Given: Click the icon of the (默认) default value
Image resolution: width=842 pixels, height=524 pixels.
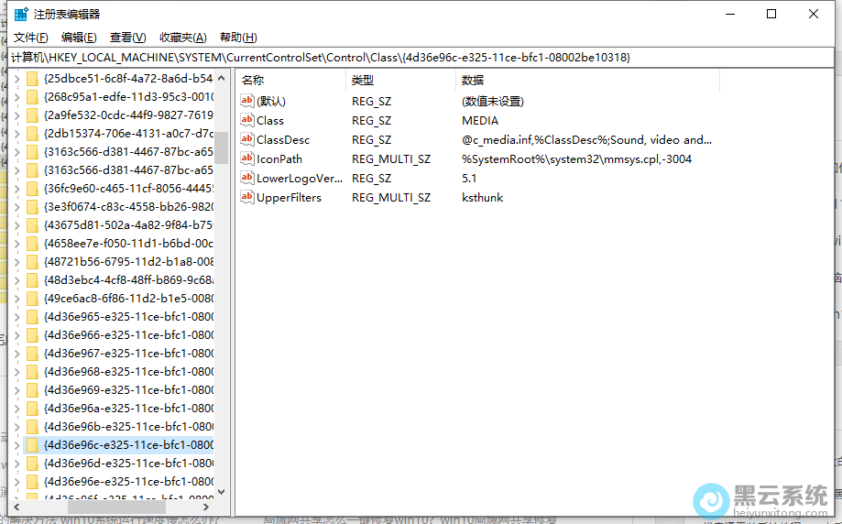Looking at the screenshot, I should 247,101.
